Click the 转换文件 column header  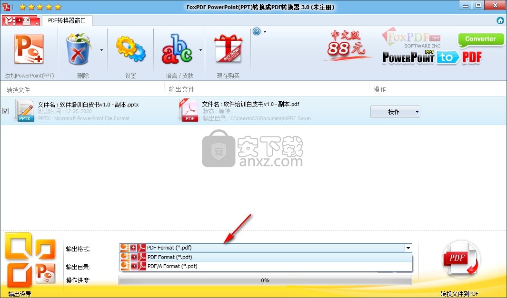(x=18, y=89)
